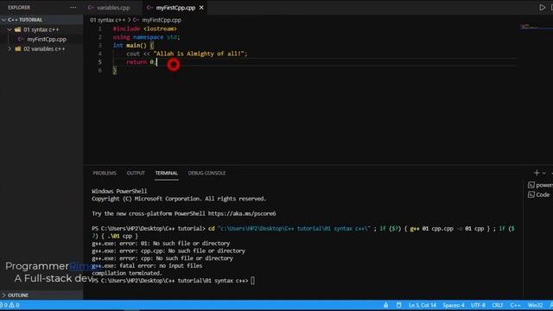
Task: Click the terminal prompt input cursor
Action: click(x=252, y=281)
